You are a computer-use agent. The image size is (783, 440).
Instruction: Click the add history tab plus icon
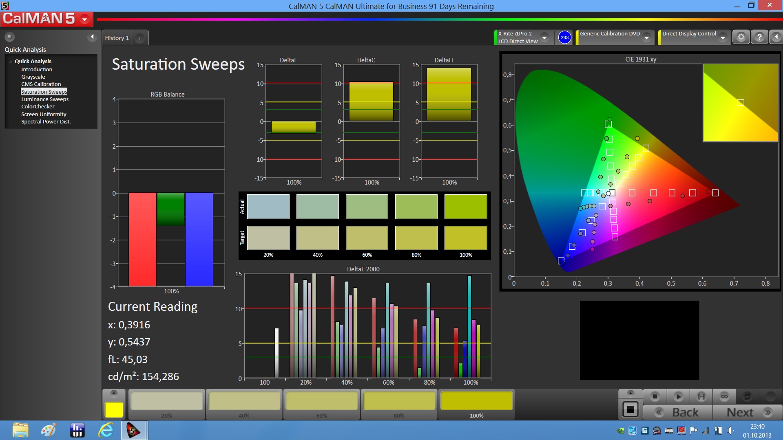pos(139,38)
